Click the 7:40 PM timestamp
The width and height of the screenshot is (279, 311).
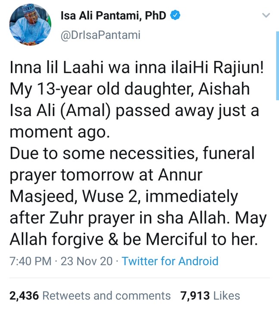tap(29, 261)
